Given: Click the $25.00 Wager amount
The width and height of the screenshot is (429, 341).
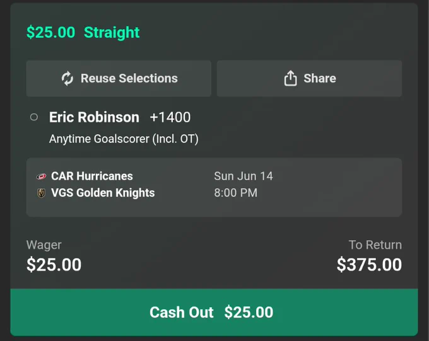Looking at the screenshot, I should [54, 265].
